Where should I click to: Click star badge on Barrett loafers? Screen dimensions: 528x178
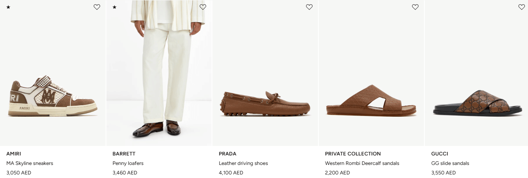coord(115,7)
